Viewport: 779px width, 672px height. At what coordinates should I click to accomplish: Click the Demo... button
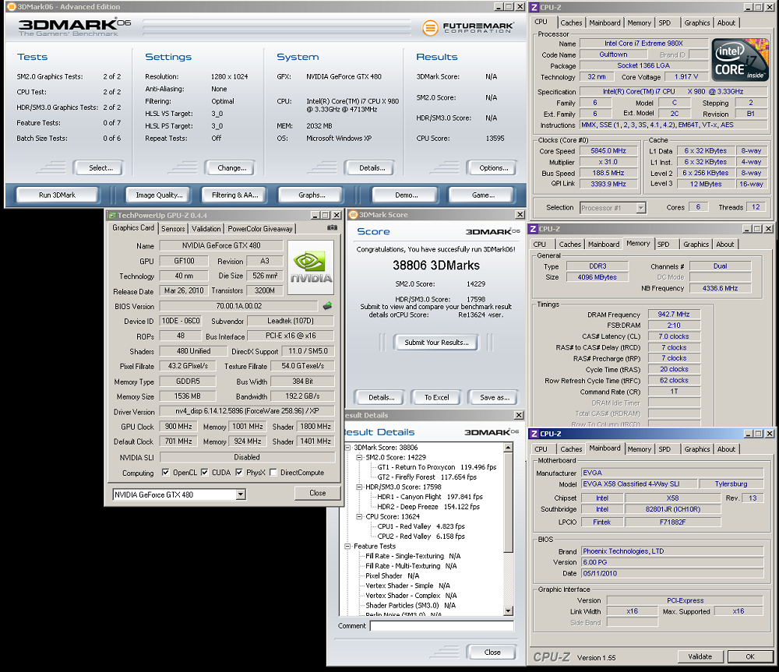pyautogui.click(x=406, y=195)
